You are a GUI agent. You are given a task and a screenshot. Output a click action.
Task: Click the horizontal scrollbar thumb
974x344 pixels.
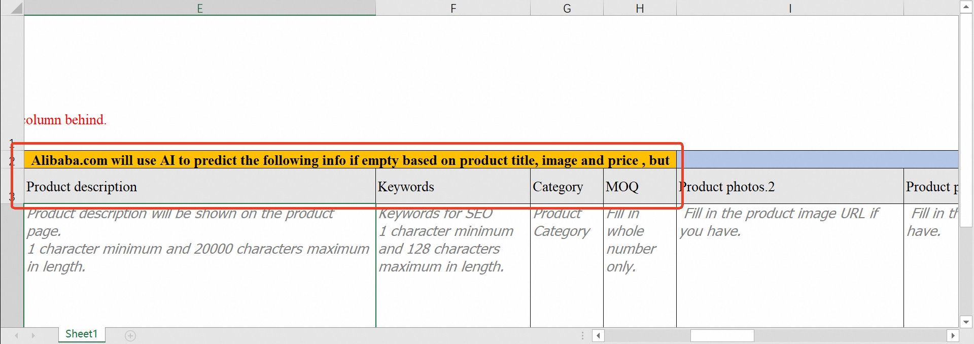(x=722, y=335)
